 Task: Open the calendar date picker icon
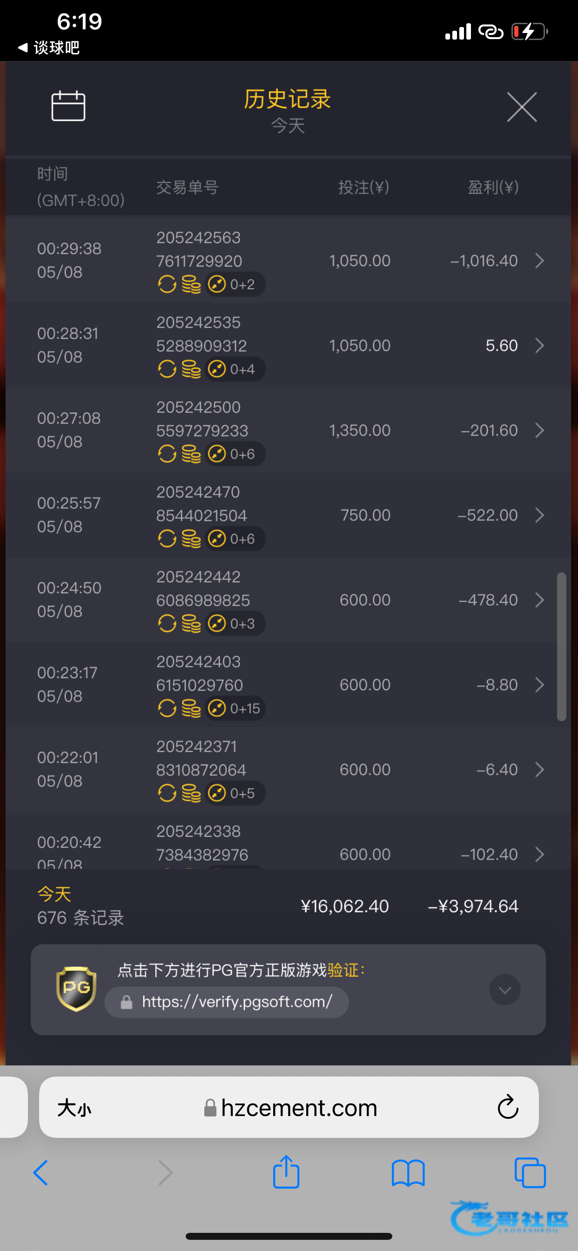click(68, 105)
